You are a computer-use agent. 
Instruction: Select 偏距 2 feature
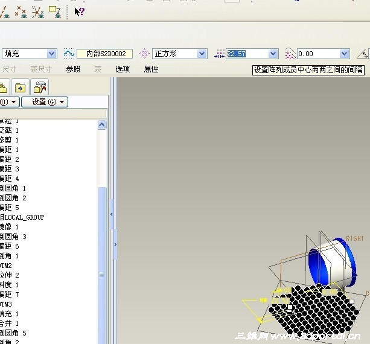(x=10, y=159)
